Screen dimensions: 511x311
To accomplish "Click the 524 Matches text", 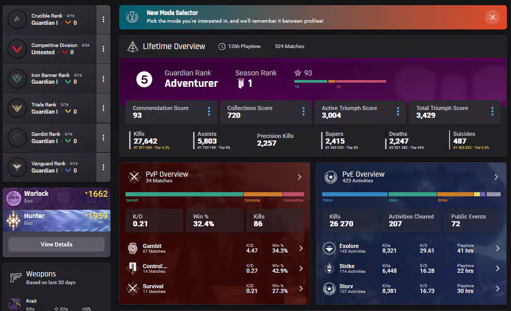I will (290, 46).
